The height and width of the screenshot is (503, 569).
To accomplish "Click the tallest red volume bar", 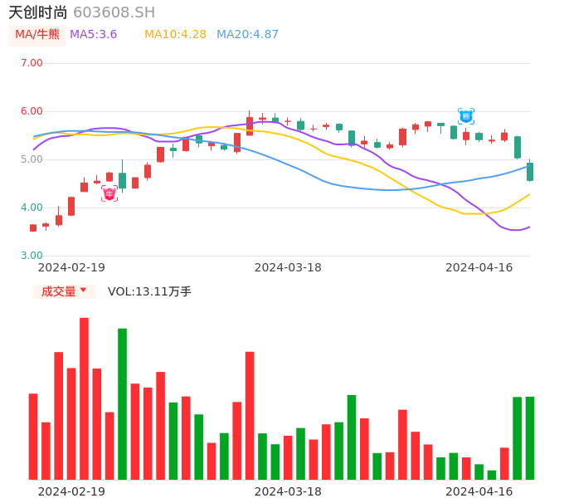I will tap(85, 398).
